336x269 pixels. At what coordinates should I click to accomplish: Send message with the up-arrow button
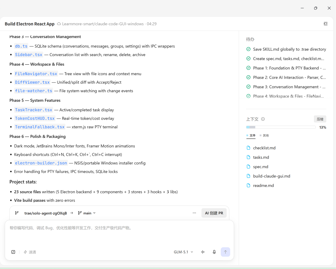[225, 252]
